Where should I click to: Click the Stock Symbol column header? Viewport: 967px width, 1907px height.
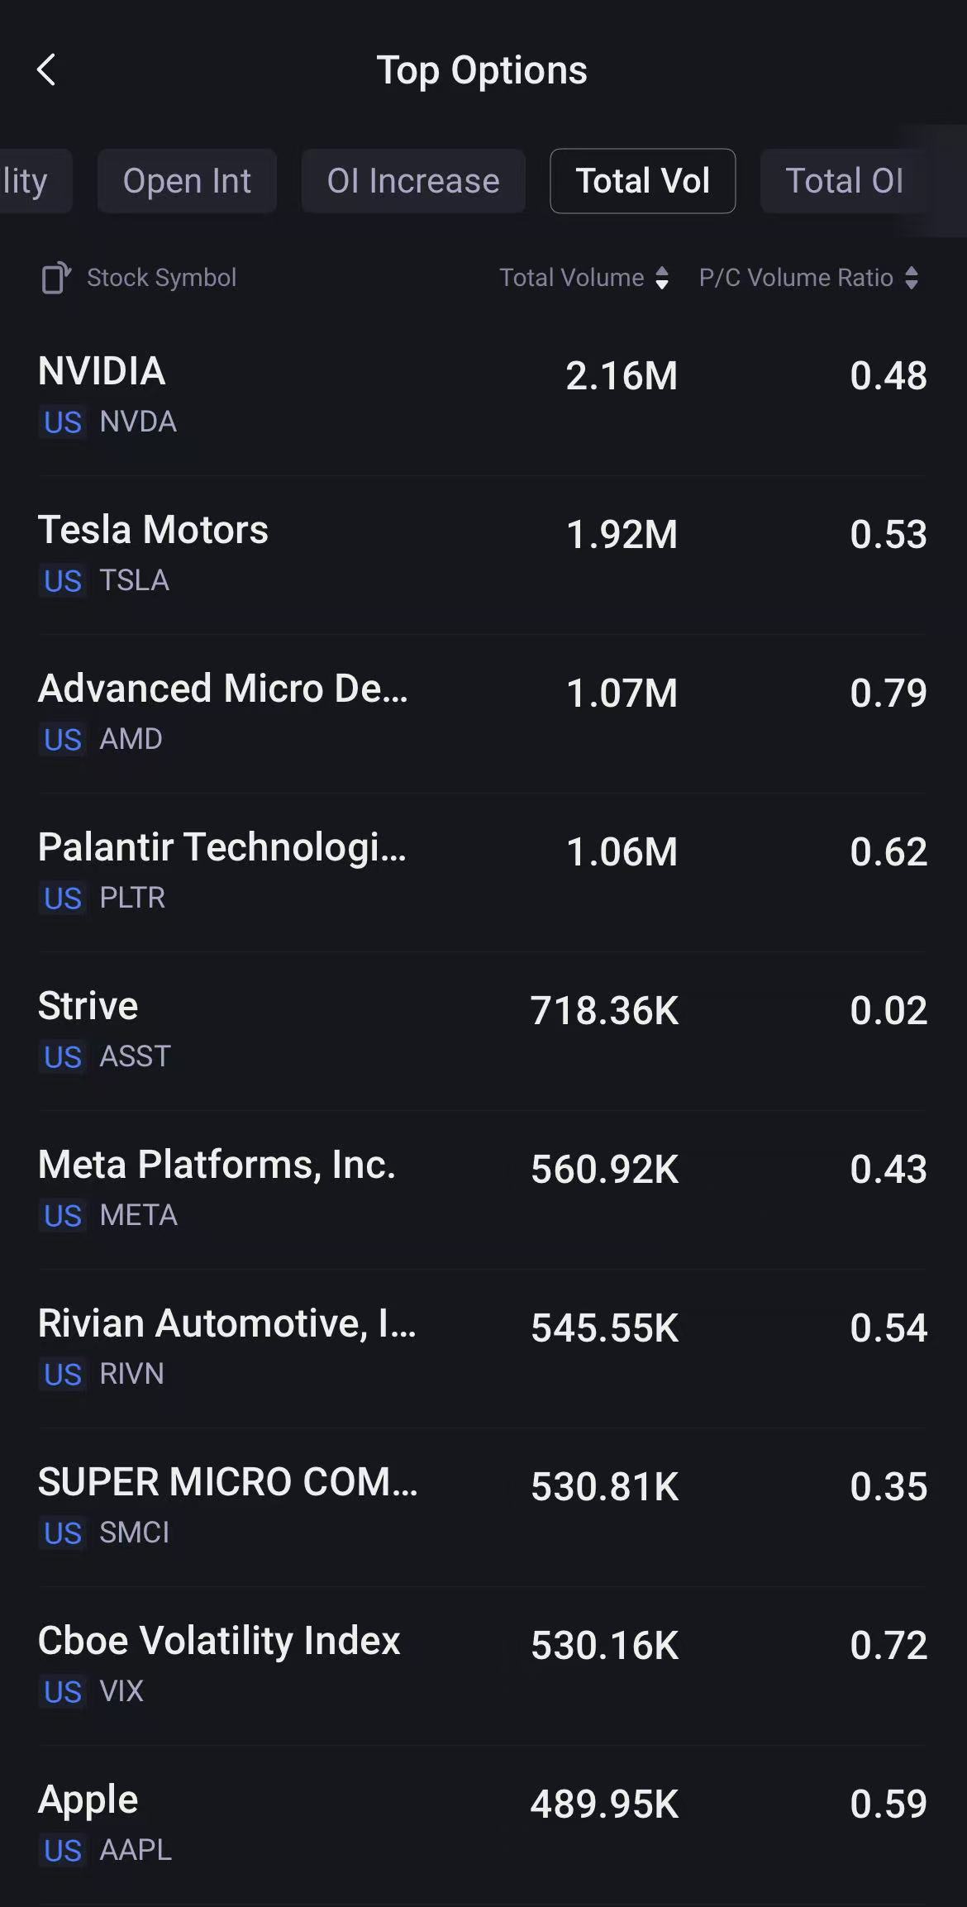[162, 278]
